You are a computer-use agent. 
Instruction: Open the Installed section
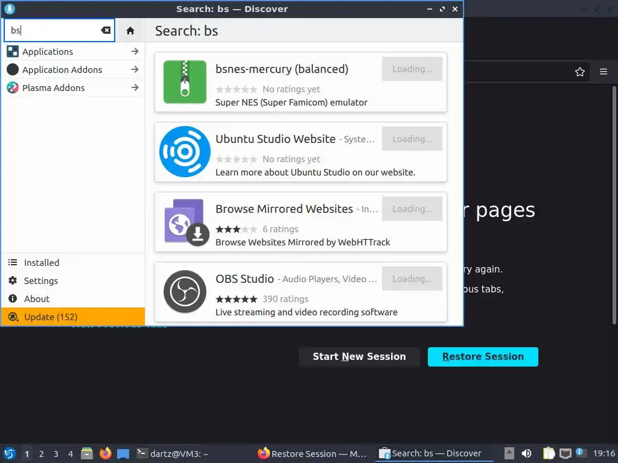pyautogui.click(x=73, y=263)
